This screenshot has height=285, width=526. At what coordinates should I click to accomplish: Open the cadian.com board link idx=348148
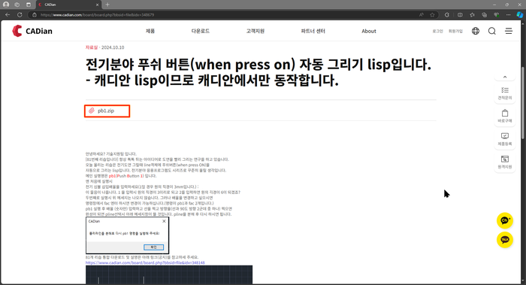[145, 262]
